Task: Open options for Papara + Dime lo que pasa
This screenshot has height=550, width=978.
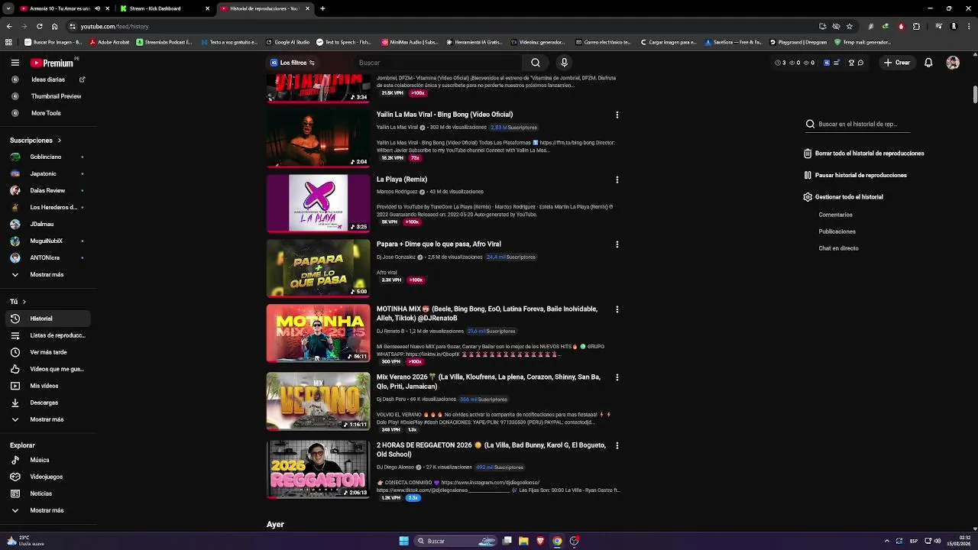Action: click(617, 244)
